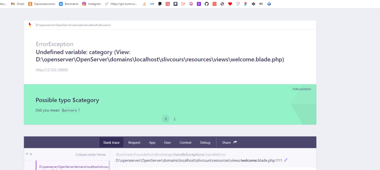This screenshot has height=170, width=380.
Task: Switch to the Stack trace tab
Action: (x=111, y=142)
